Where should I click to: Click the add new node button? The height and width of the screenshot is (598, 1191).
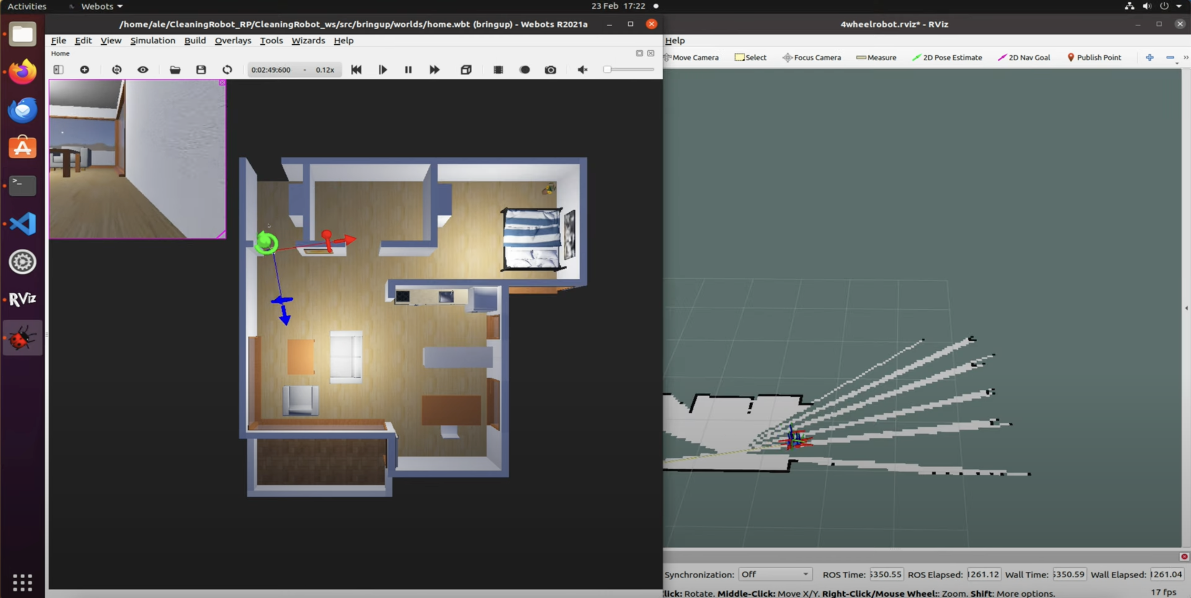(85, 69)
